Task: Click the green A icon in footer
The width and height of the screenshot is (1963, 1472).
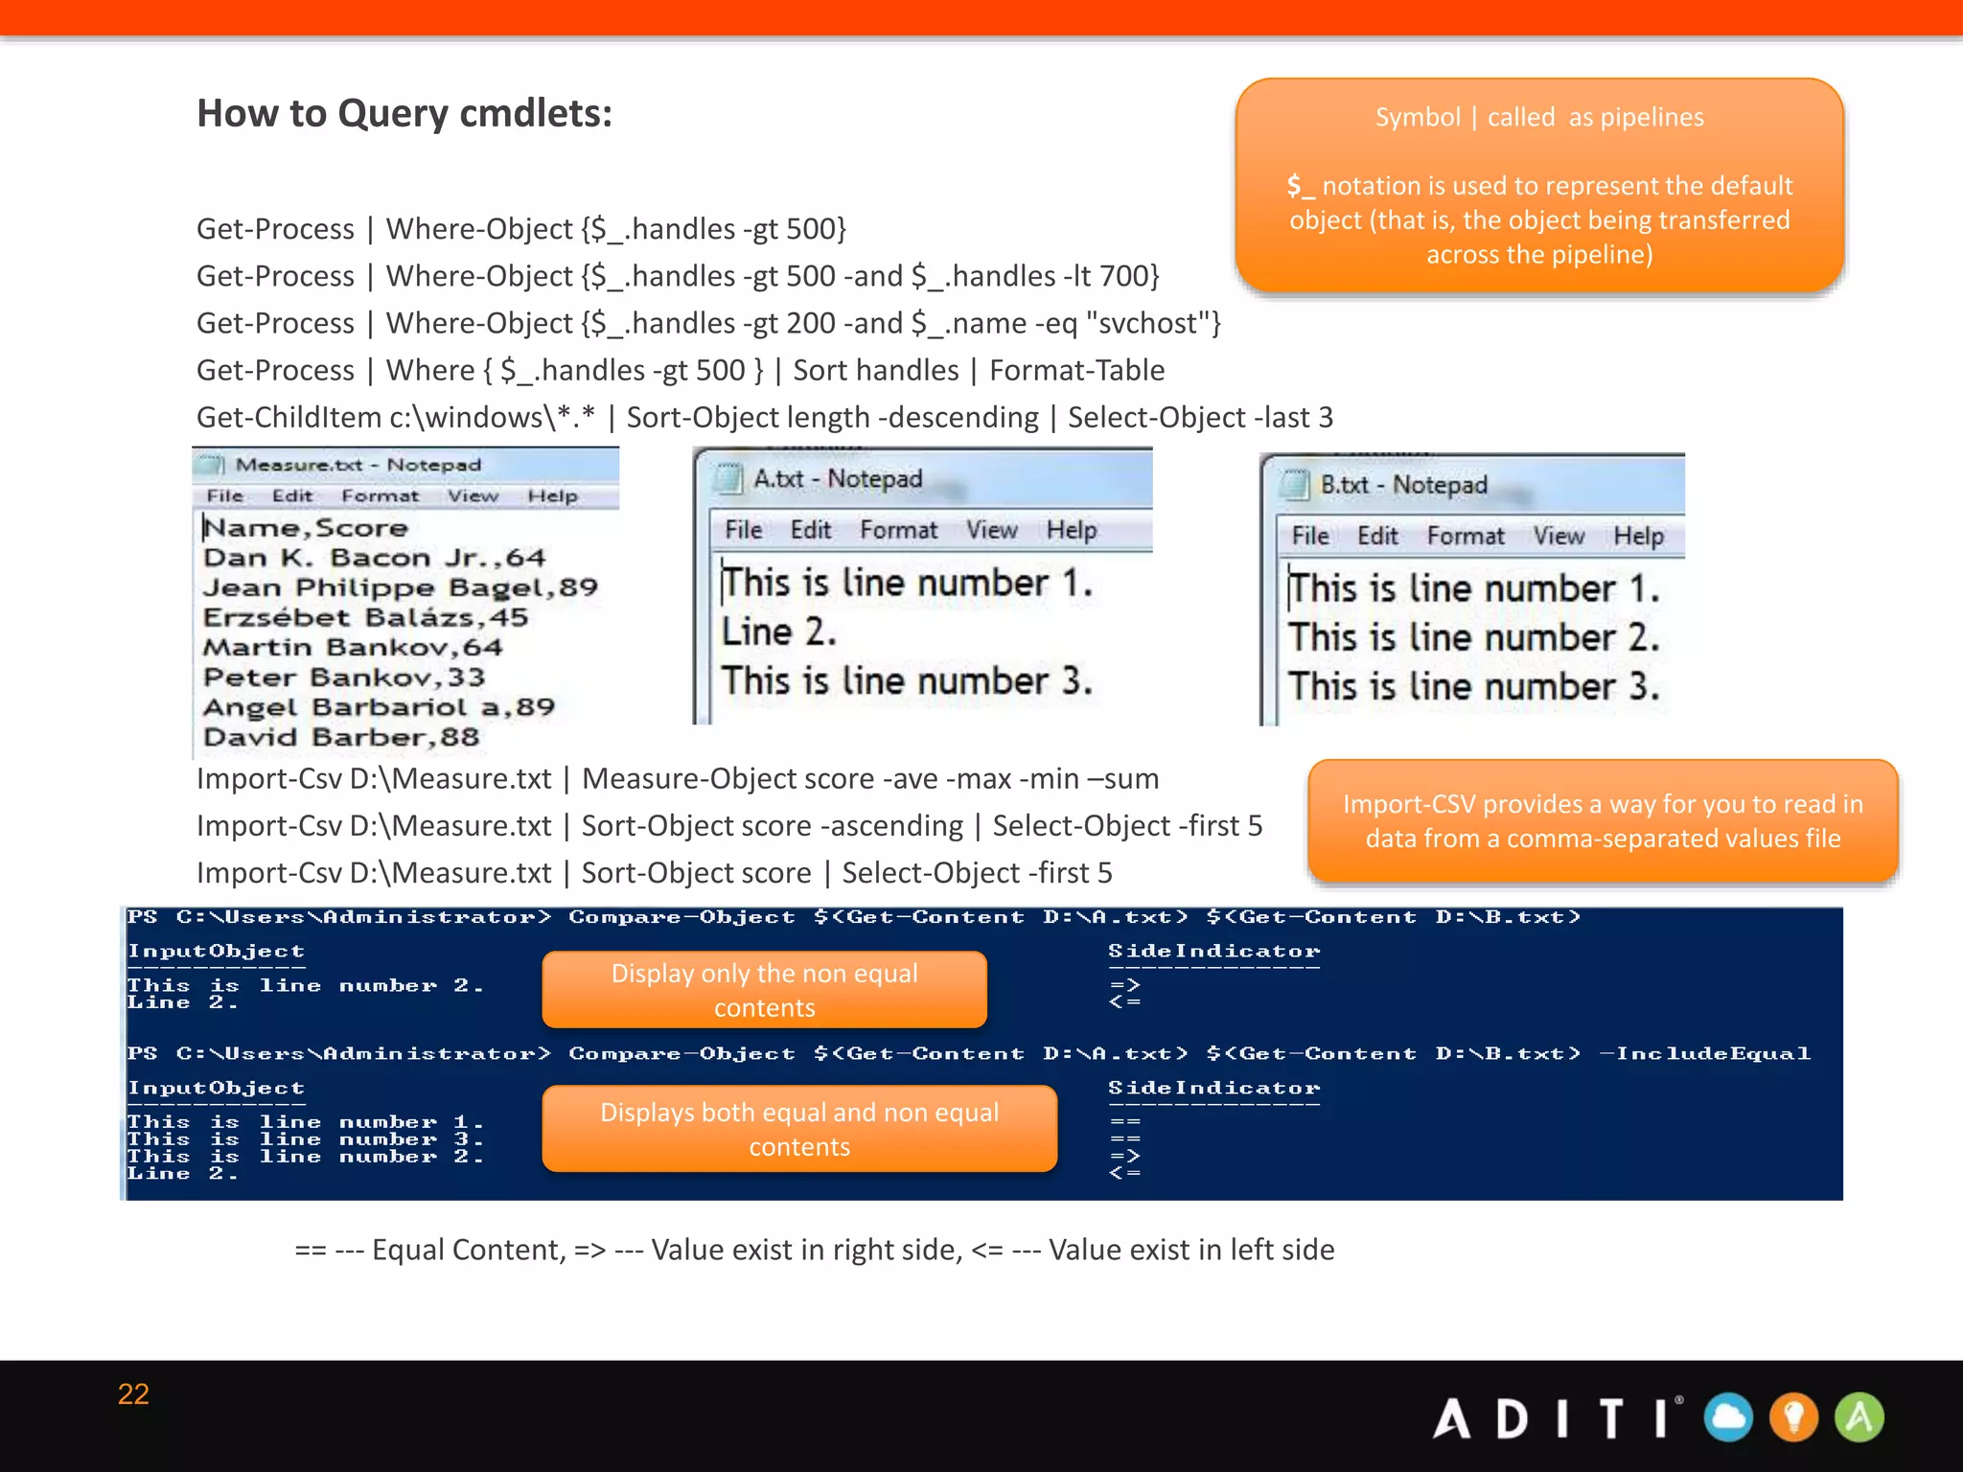Action: pos(1859,1417)
